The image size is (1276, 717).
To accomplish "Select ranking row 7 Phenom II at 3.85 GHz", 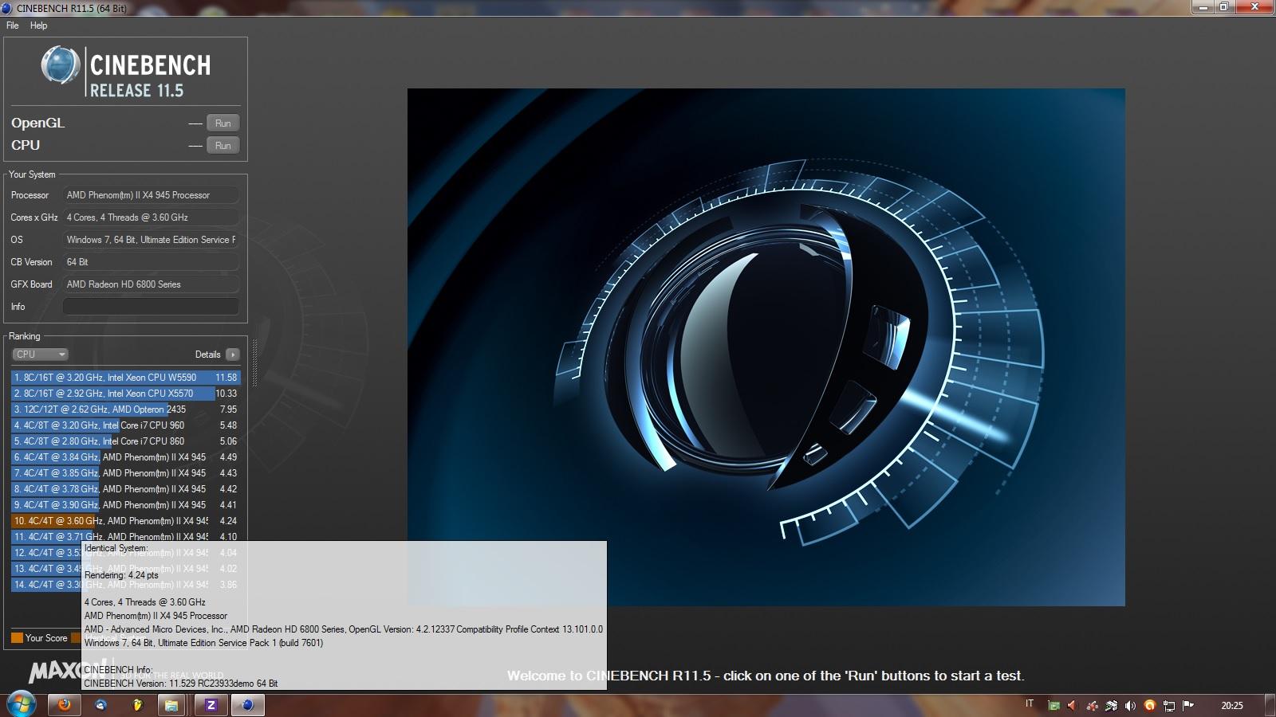I will point(126,473).
